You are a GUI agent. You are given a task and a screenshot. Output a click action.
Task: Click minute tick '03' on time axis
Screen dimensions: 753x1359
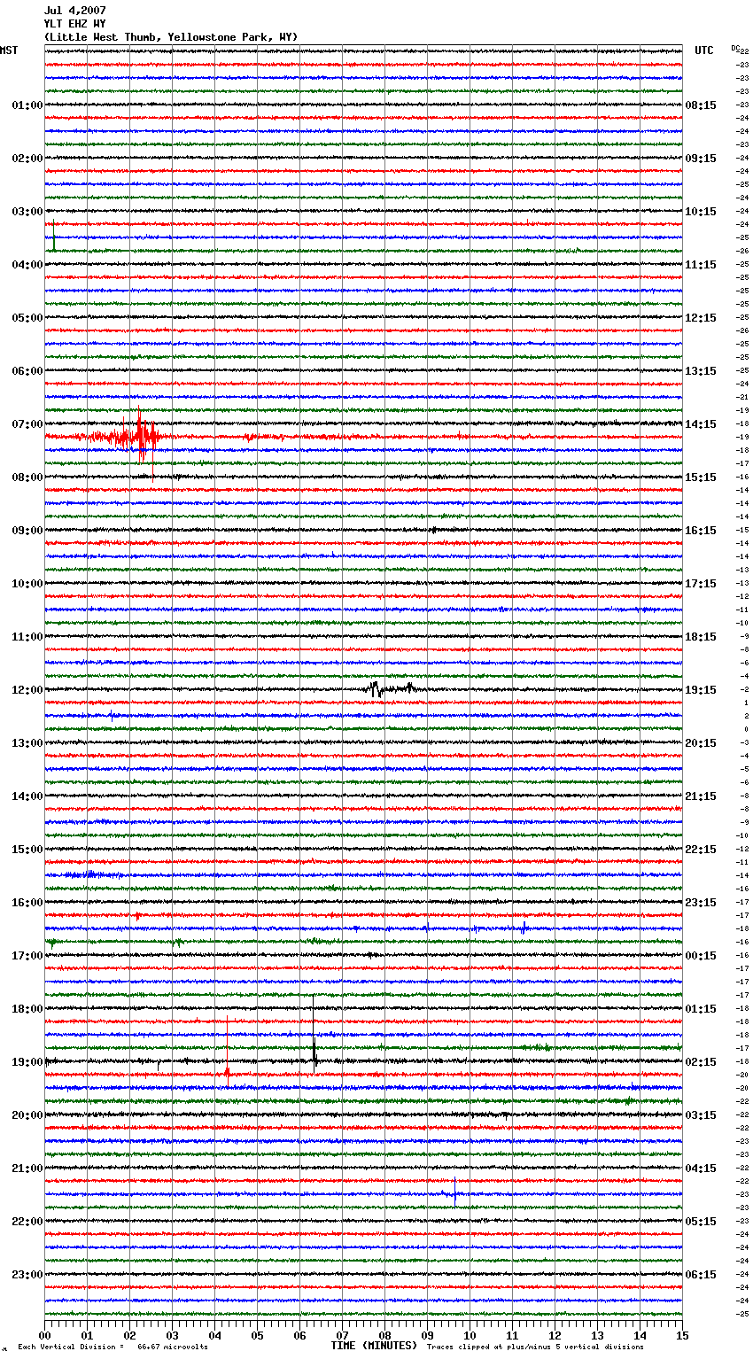tap(173, 1336)
